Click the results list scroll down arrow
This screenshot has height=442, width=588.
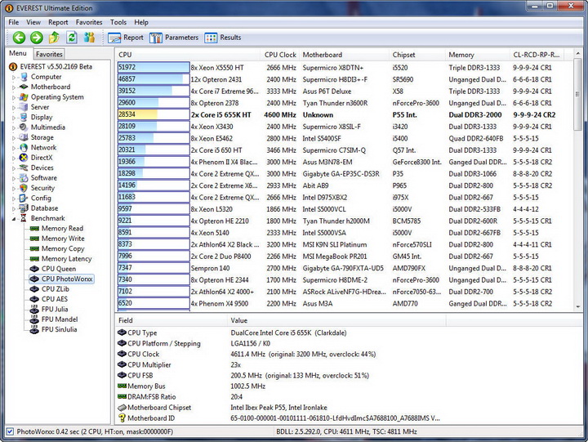click(x=578, y=307)
